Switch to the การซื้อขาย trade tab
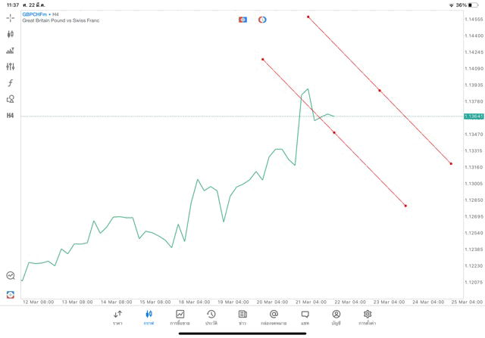This screenshot has height=338, width=485. (180, 318)
